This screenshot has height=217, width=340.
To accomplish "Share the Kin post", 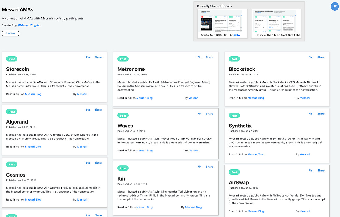I will tap(210, 167).
